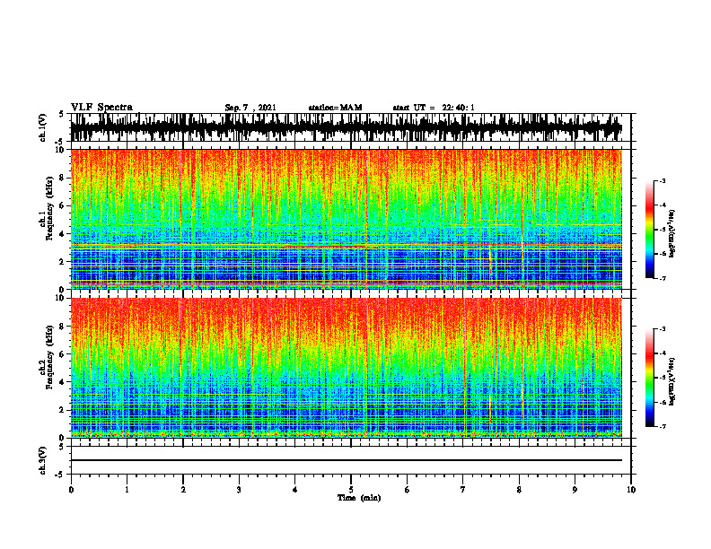Click the ch.2 frequency axis "2" tick label
Image resolution: width=711 pixels, height=549 pixels.
(62, 410)
